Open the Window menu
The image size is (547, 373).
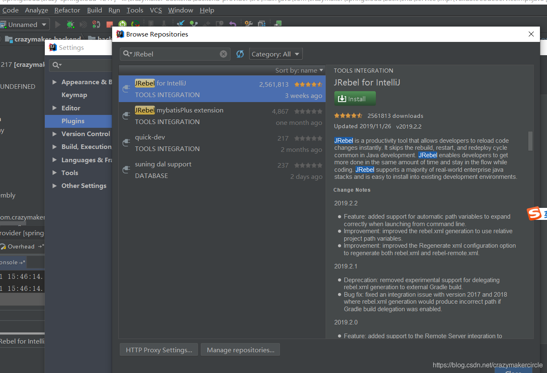(x=181, y=10)
